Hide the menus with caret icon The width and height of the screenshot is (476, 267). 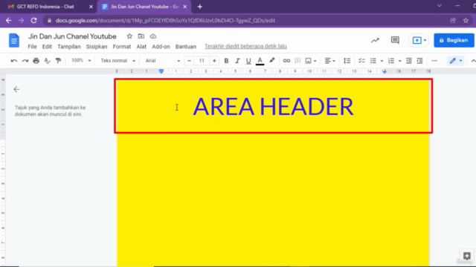coord(473,61)
